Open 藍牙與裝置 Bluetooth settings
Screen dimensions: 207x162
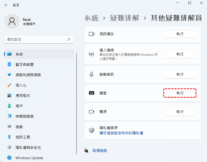(x=24, y=65)
